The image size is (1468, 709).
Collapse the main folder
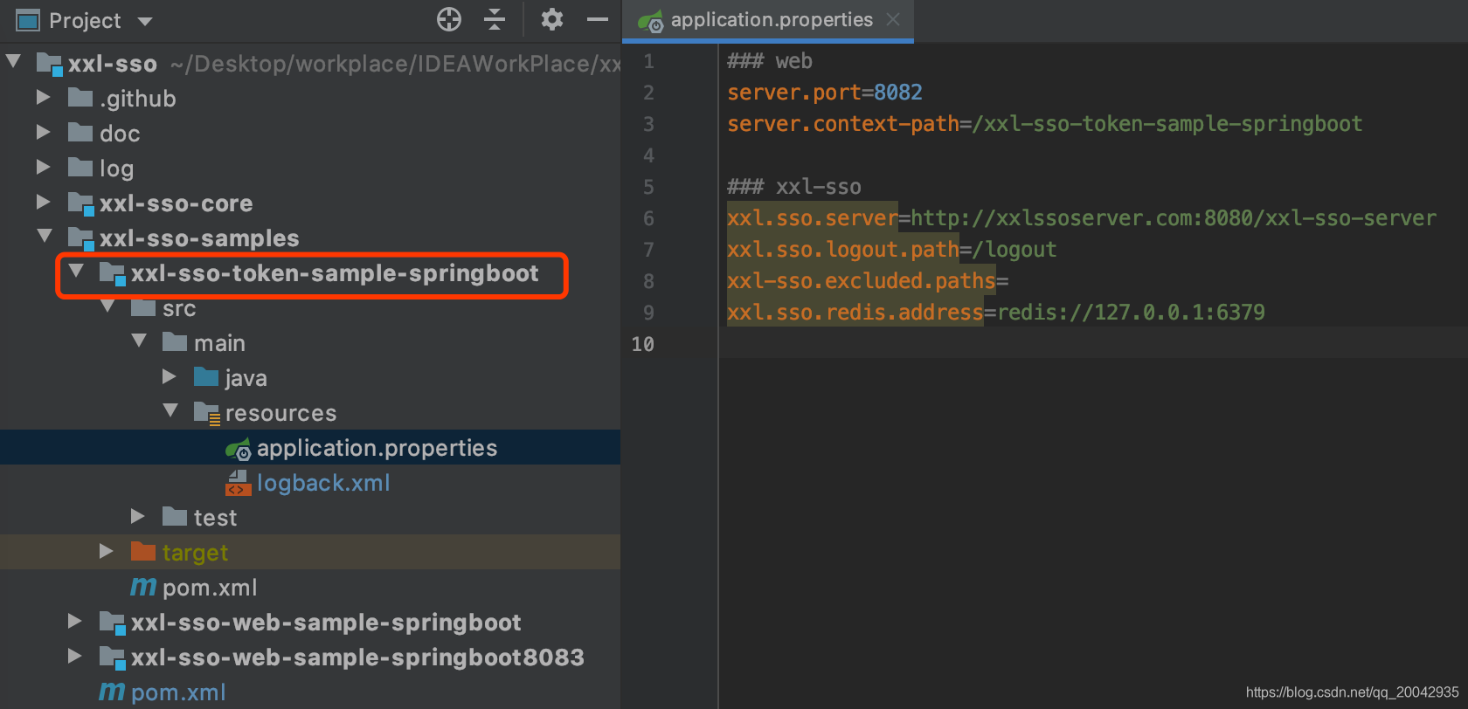pos(139,341)
